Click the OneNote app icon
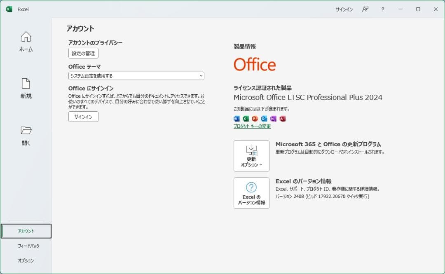This screenshot has height=274, width=445. coord(273,119)
